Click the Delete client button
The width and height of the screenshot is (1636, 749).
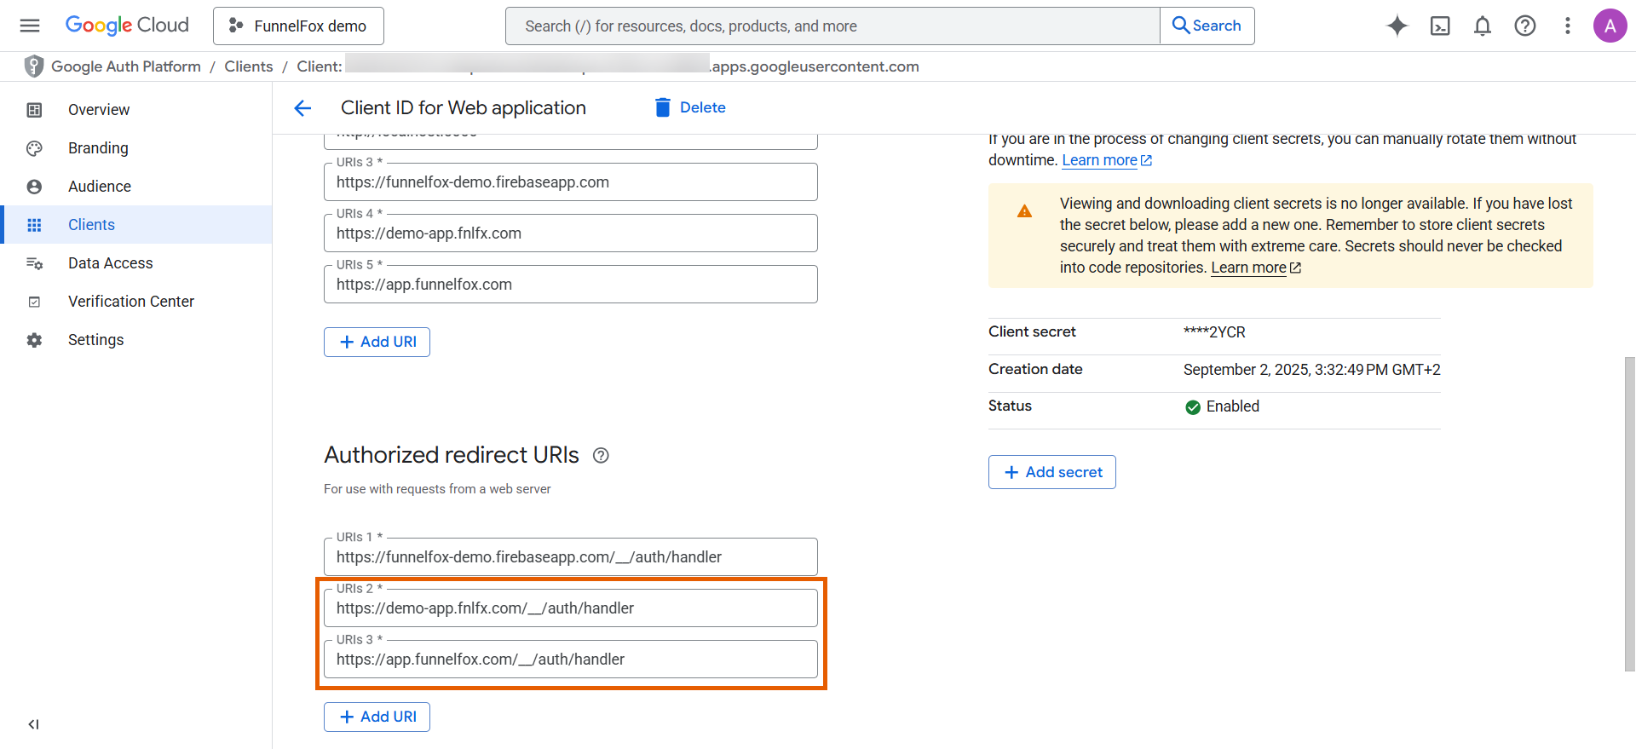[x=689, y=107]
